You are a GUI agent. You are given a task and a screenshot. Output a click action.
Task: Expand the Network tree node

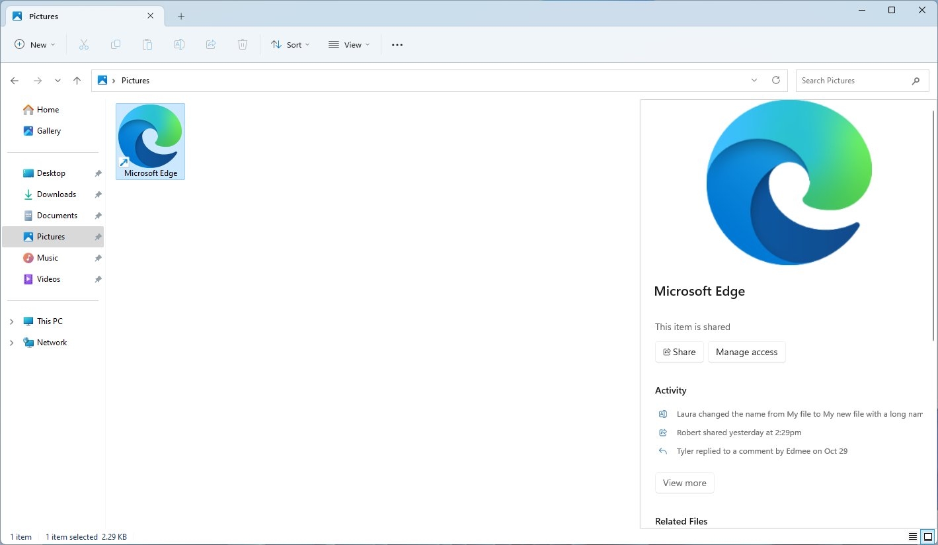[x=11, y=343]
